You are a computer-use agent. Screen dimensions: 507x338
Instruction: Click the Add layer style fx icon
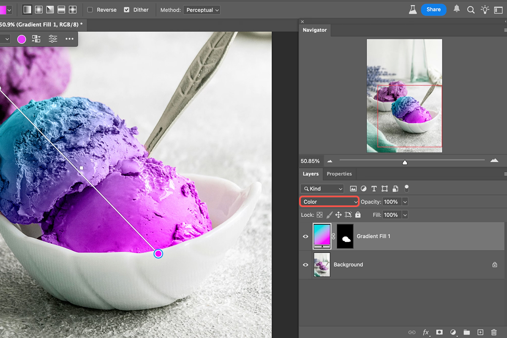(x=426, y=333)
